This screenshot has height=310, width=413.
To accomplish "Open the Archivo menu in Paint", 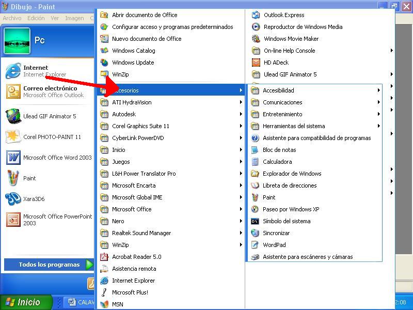I will (x=12, y=18).
